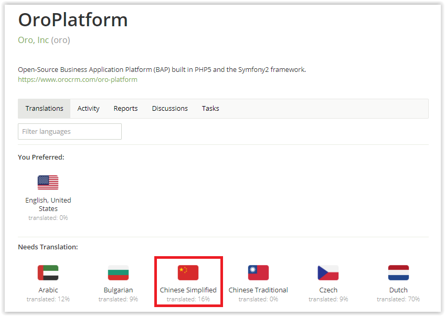The height and width of the screenshot is (316, 445).
Task: Click the Dutch 'translated: 70%' text
Action: tap(398, 299)
